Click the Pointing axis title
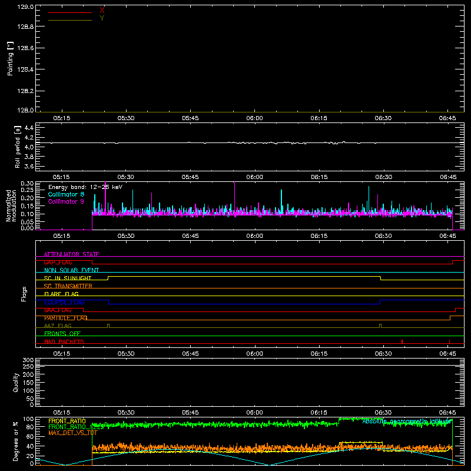Image resolution: width=471 pixels, height=471 pixels. click(x=11, y=58)
